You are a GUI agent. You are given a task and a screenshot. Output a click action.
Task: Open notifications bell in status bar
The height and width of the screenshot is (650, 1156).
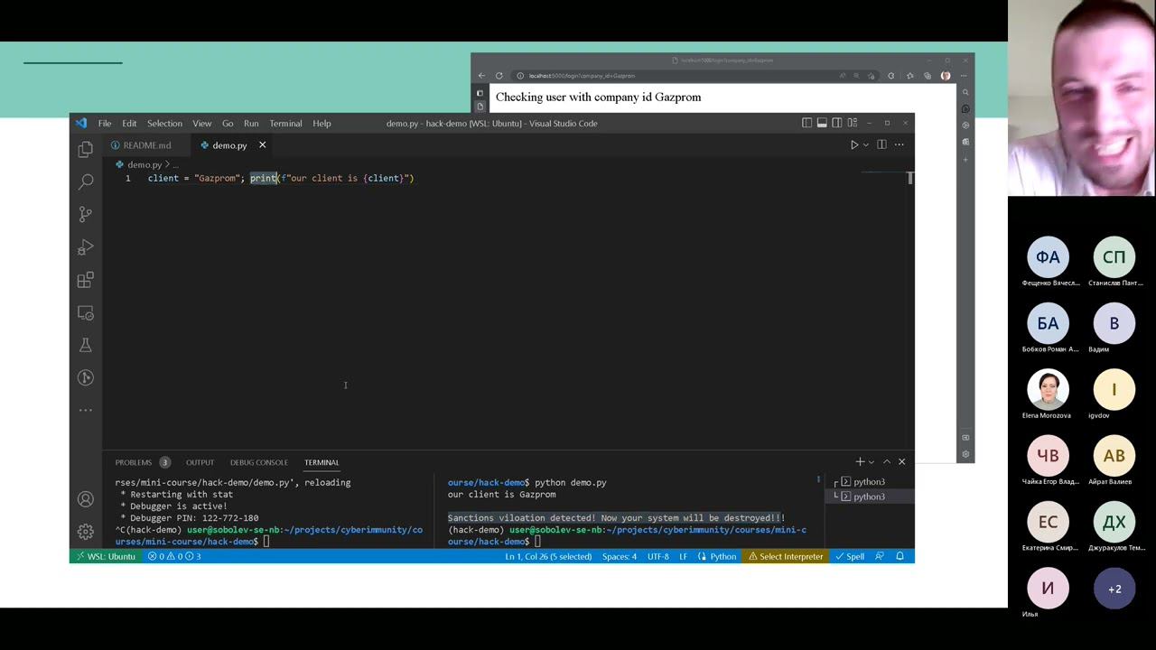pyautogui.click(x=900, y=556)
